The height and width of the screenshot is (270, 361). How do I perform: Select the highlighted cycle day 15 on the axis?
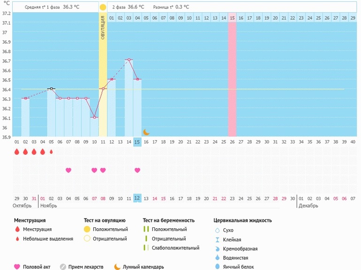(137, 142)
